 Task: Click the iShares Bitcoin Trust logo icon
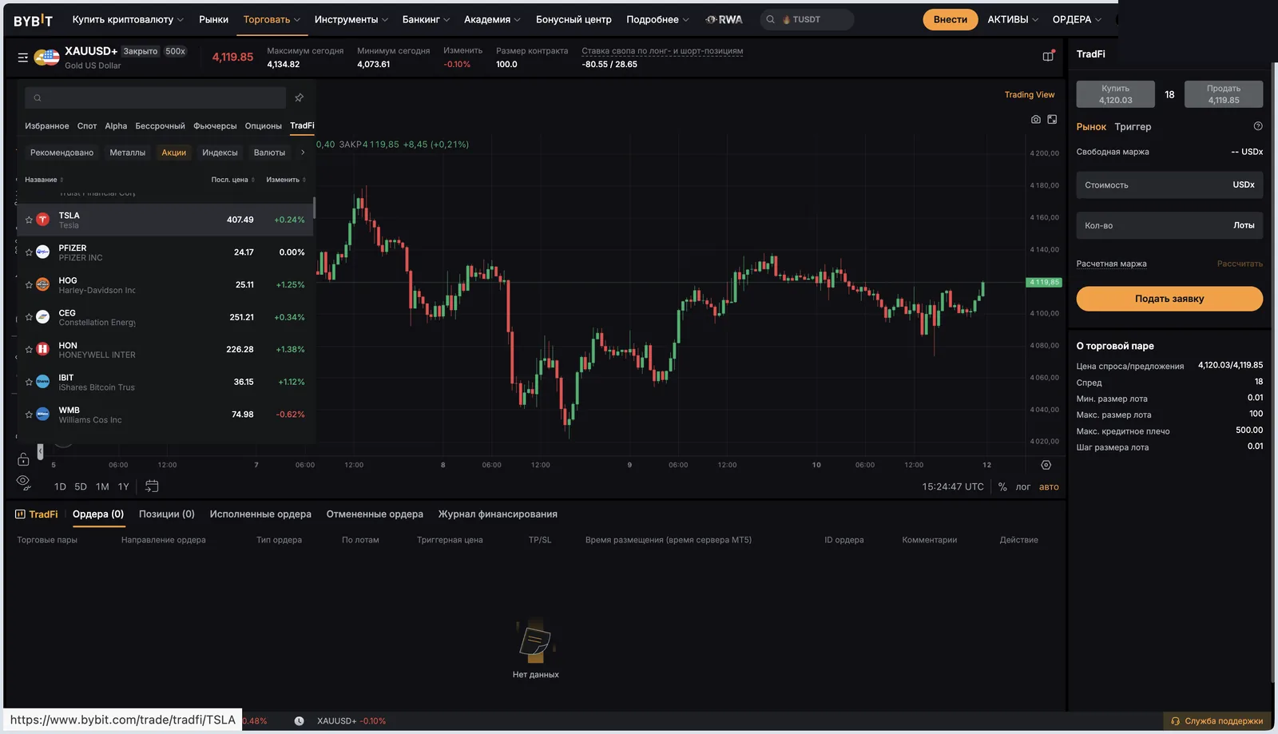(43, 382)
